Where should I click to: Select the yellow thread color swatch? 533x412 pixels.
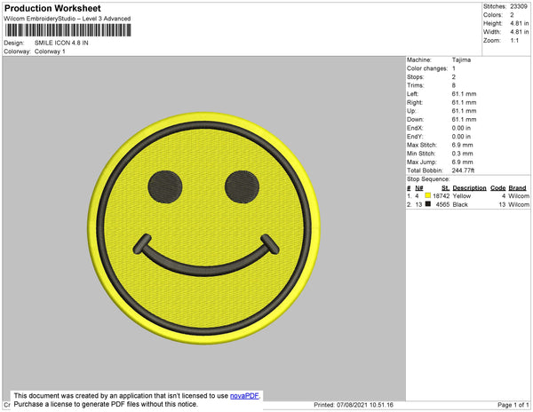click(428, 195)
